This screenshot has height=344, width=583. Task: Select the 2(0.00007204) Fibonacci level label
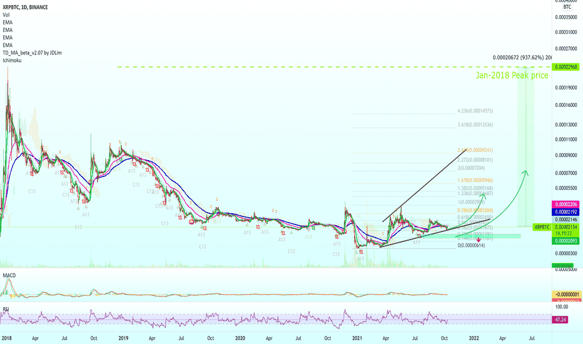(x=471, y=168)
